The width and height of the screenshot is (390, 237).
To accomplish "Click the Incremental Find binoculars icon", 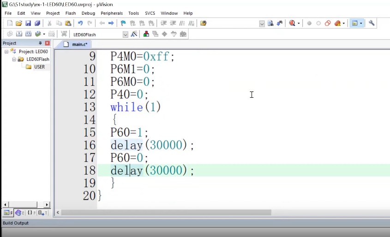I will (280, 23).
